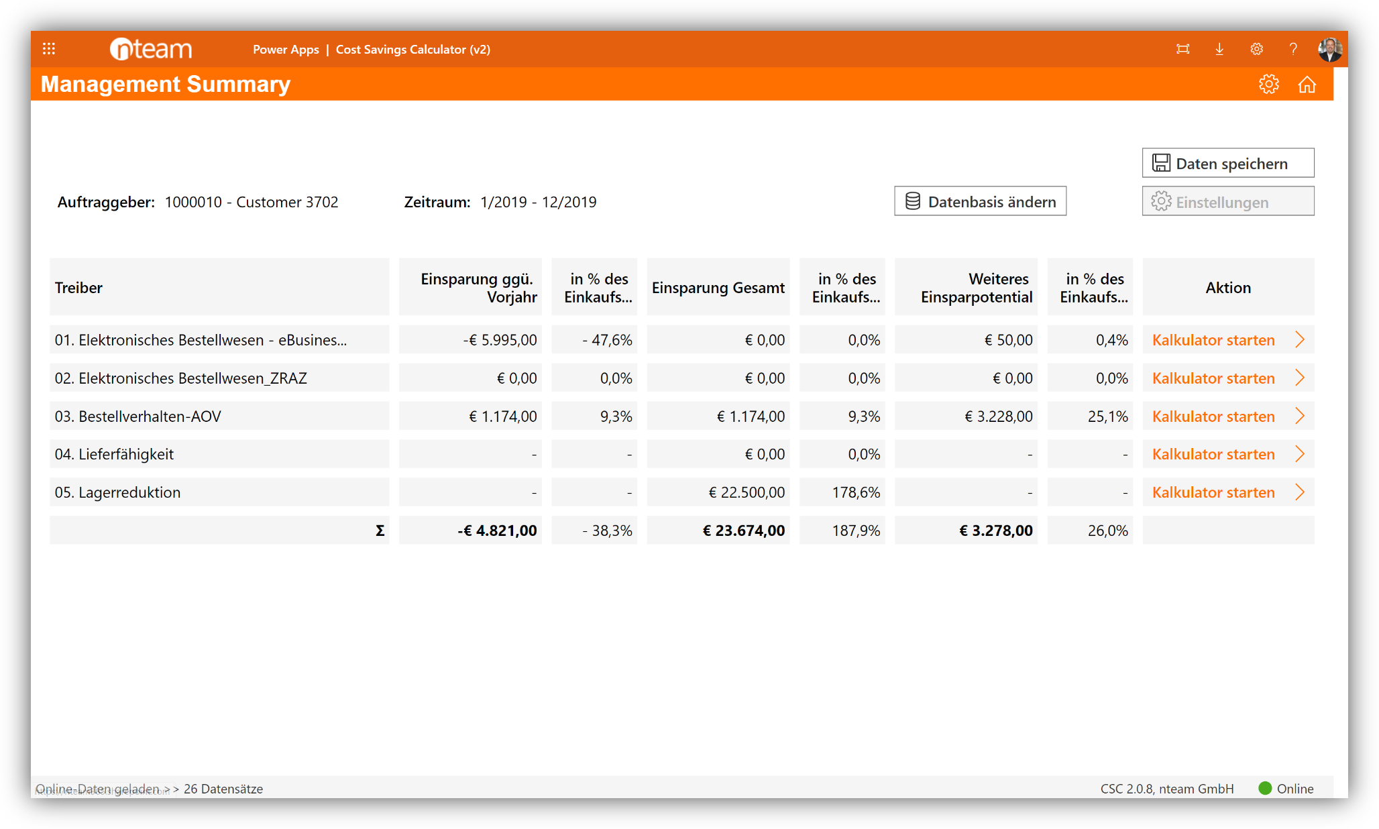Image resolution: width=1379 pixels, height=829 pixels.
Task: Select row '02. Elektronisches Bestellwesen_ZRAZ'
Action: point(219,378)
